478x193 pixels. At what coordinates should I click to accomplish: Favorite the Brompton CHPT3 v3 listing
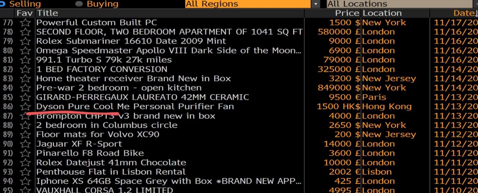pyautogui.click(x=25, y=116)
